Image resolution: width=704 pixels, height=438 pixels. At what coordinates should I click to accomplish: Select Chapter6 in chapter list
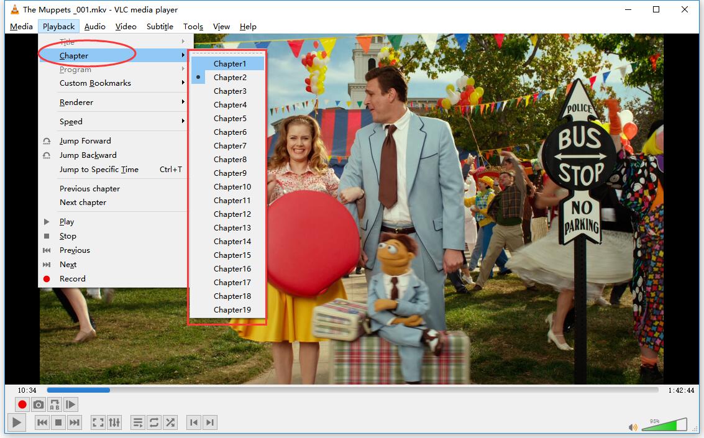(x=227, y=132)
